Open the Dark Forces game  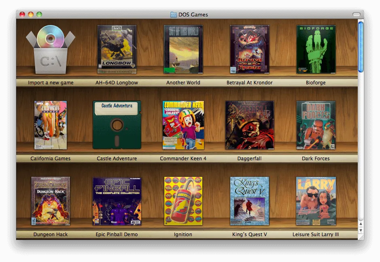316,125
